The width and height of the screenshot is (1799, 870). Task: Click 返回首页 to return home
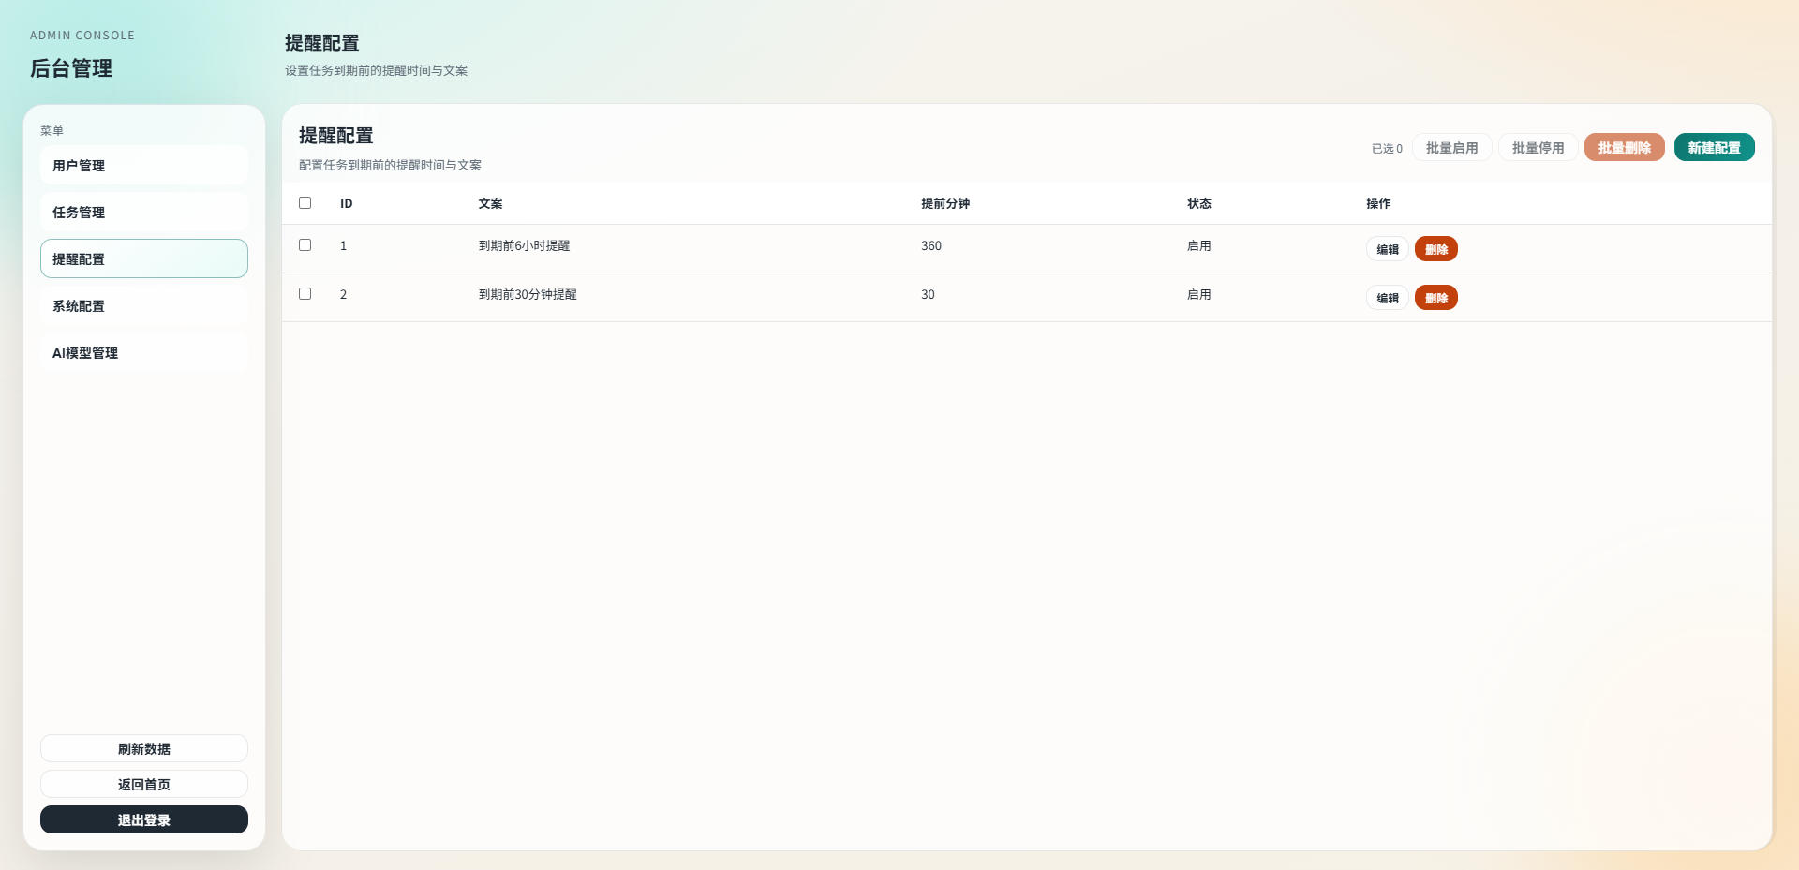click(x=144, y=785)
